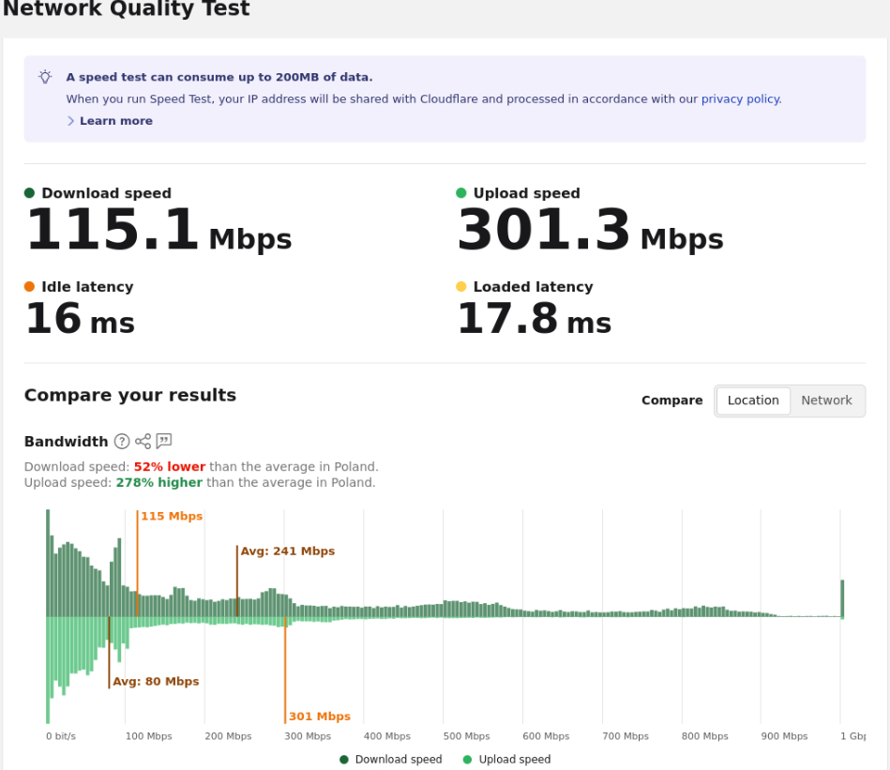Image resolution: width=890 pixels, height=770 pixels.
Task: Open the privacy policy link
Action: pyautogui.click(x=740, y=98)
